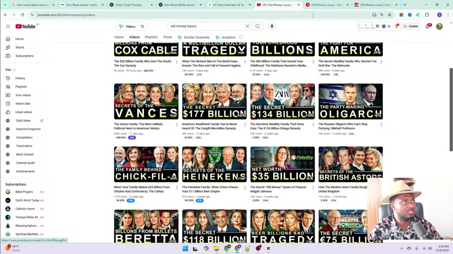
Task: Open Achievements in sidebar
Action: coord(25,171)
